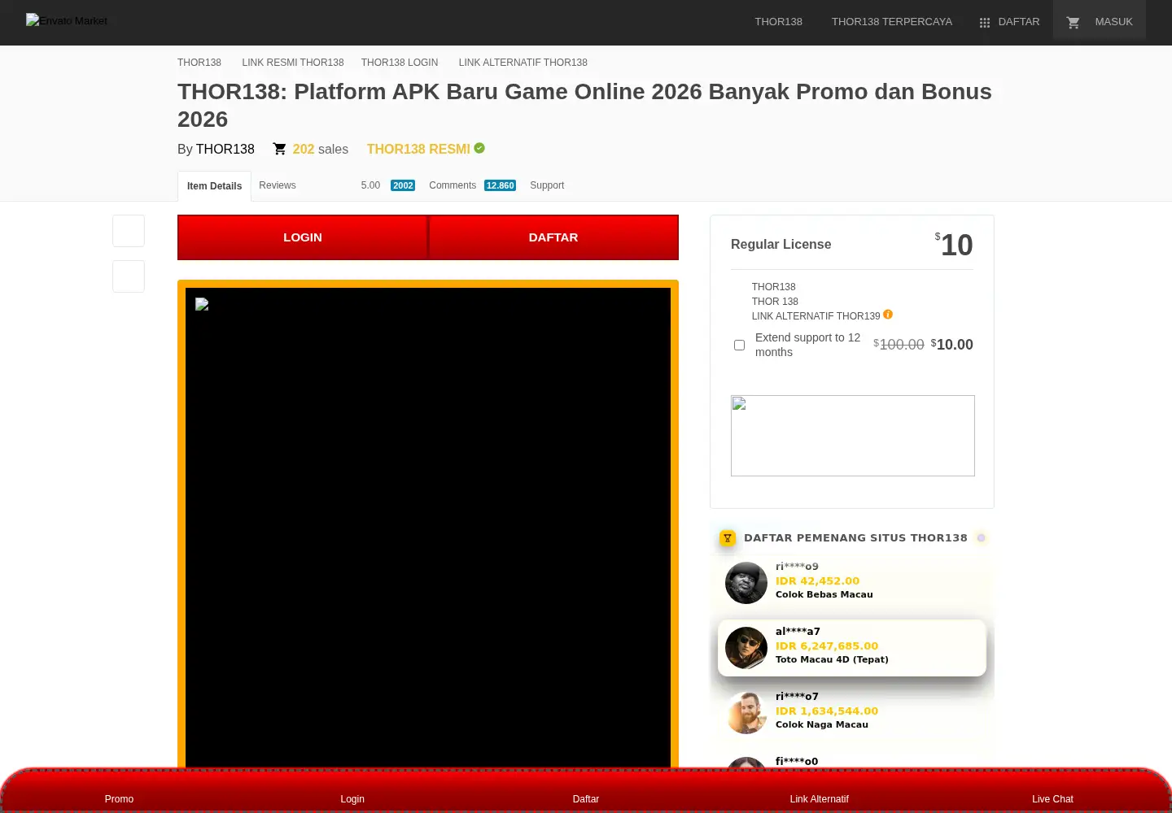This screenshot has width=1172, height=813.
Task: Click LINK RESMI THOR138 breadcrumb
Action: [293, 63]
